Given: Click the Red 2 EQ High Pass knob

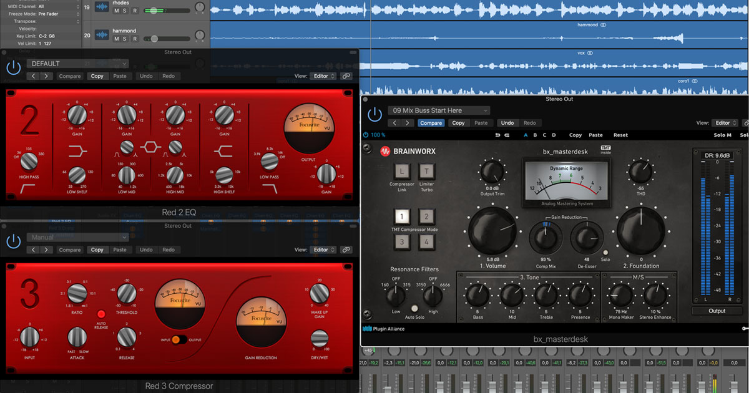Looking at the screenshot, I should pyautogui.click(x=29, y=163).
